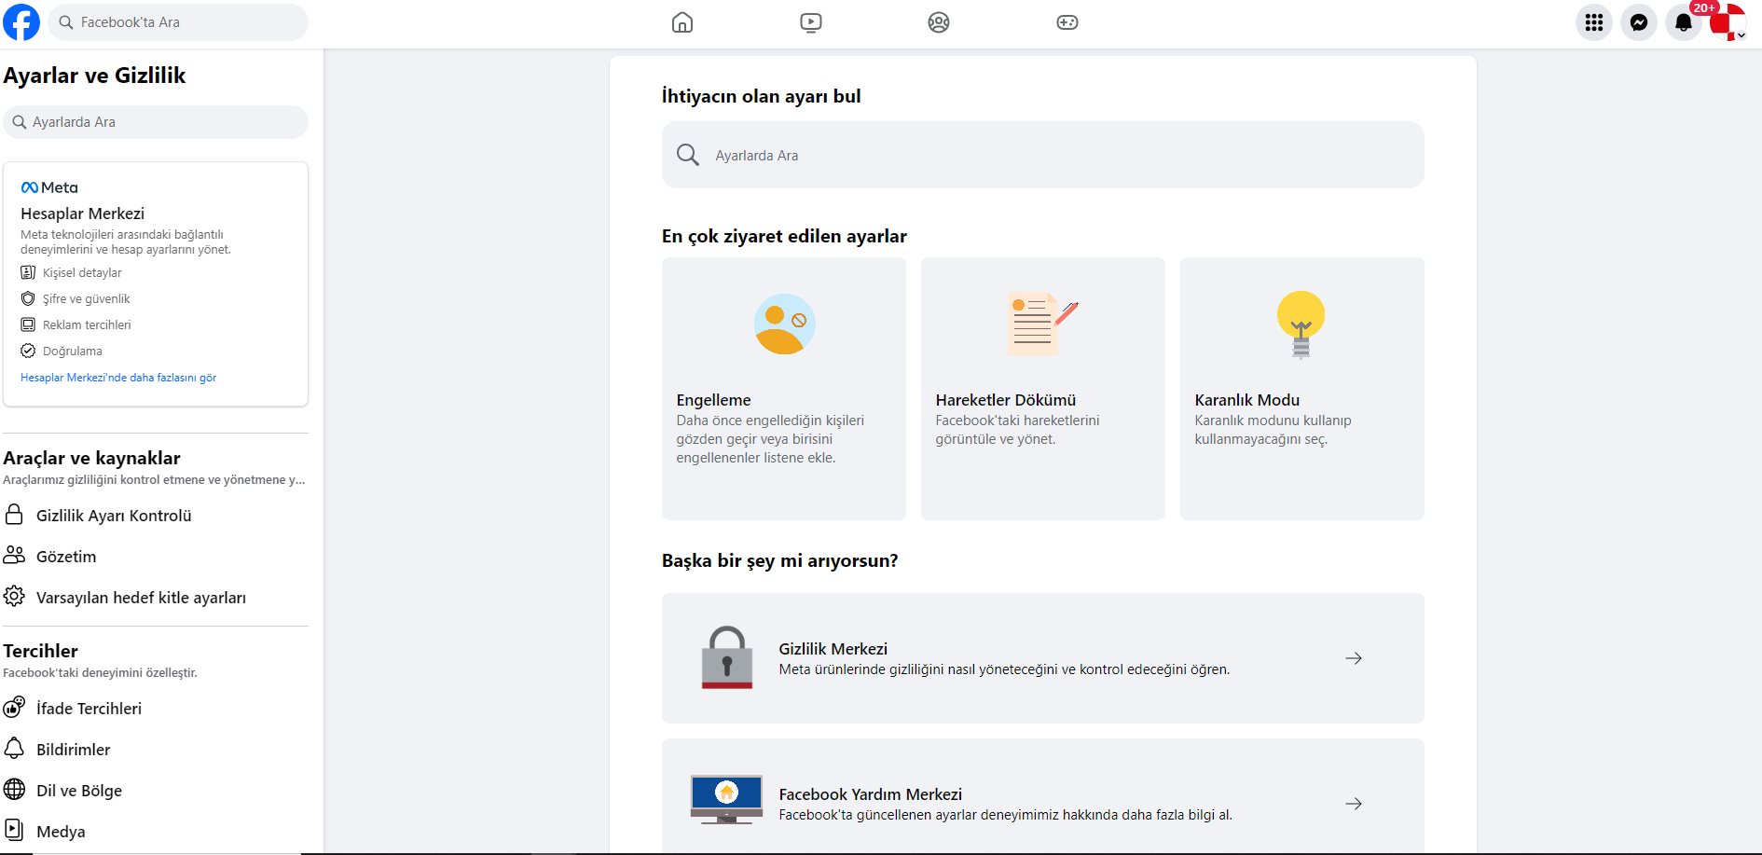Viewport: 1762px width, 855px height.
Task: Click Hesaplar Merkezi'nde daha fazlasını gör
Action: click(118, 378)
